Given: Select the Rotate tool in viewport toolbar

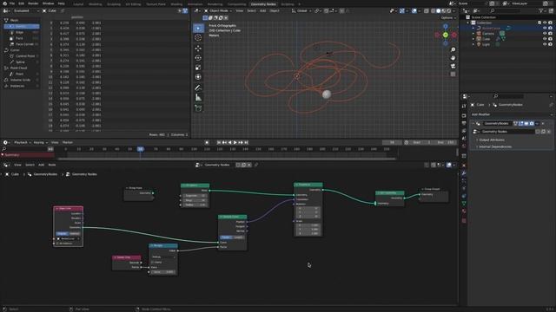Looking at the screenshot, I should coord(198,58).
